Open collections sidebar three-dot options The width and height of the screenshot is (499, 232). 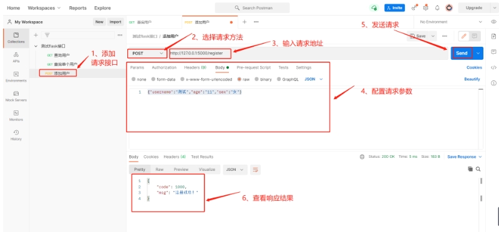coord(120,35)
